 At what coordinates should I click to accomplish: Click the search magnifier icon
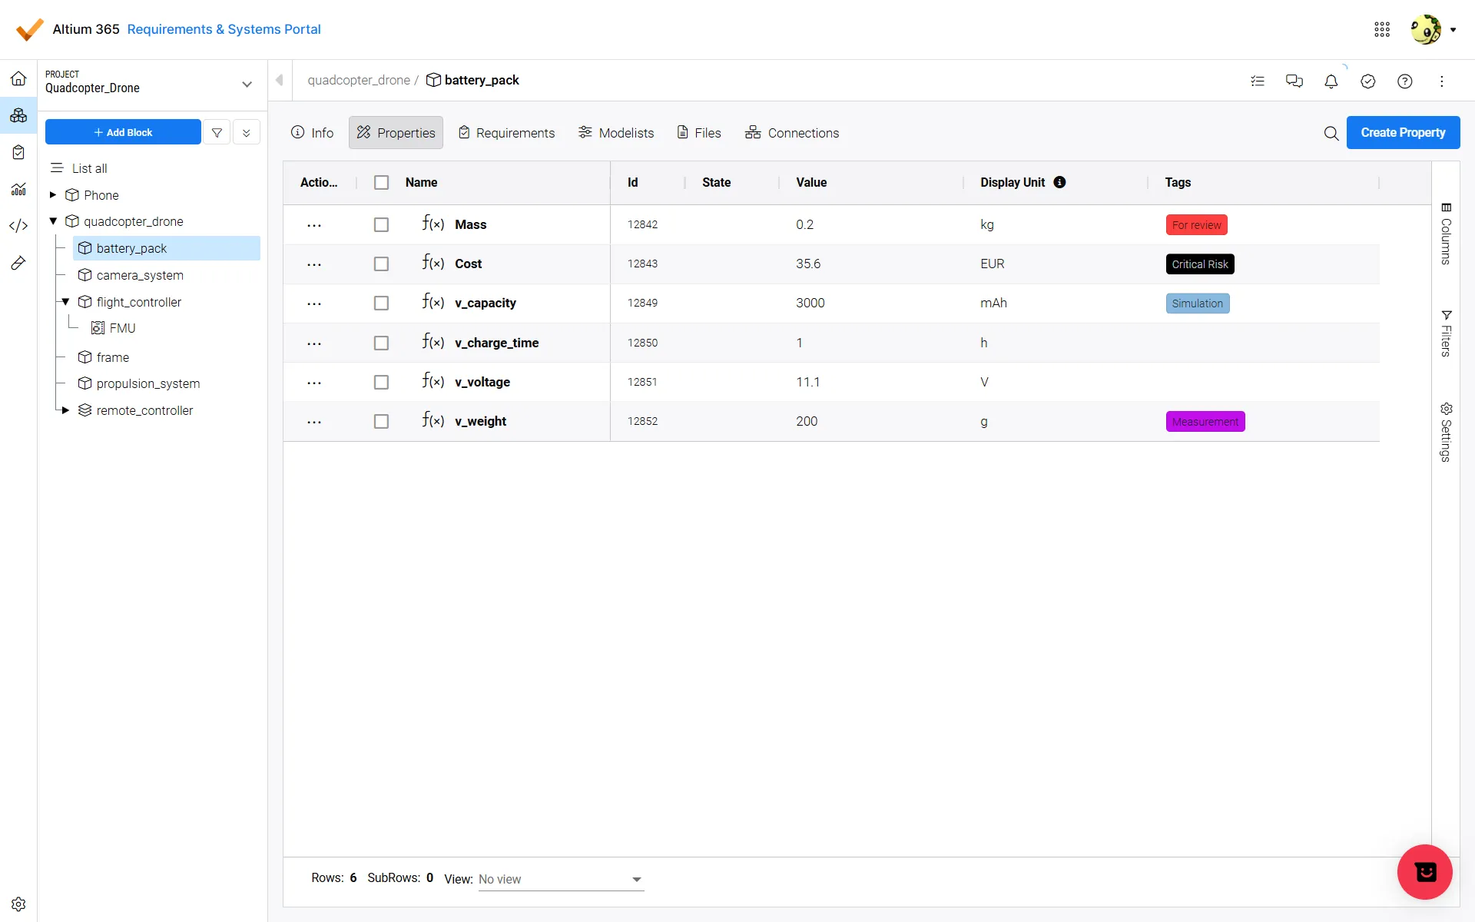(1331, 133)
